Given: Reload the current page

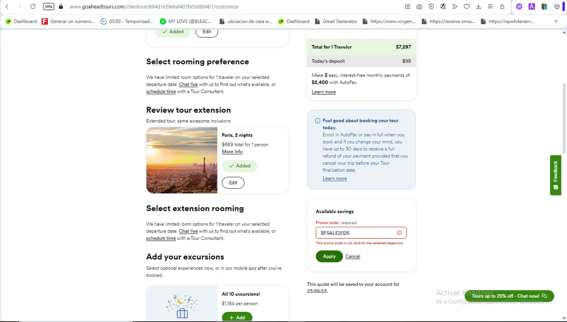Looking at the screenshot, I should pyautogui.click(x=33, y=6).
